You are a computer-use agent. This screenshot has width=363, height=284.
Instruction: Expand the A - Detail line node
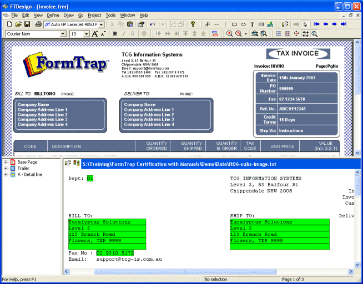click(6, 175)
